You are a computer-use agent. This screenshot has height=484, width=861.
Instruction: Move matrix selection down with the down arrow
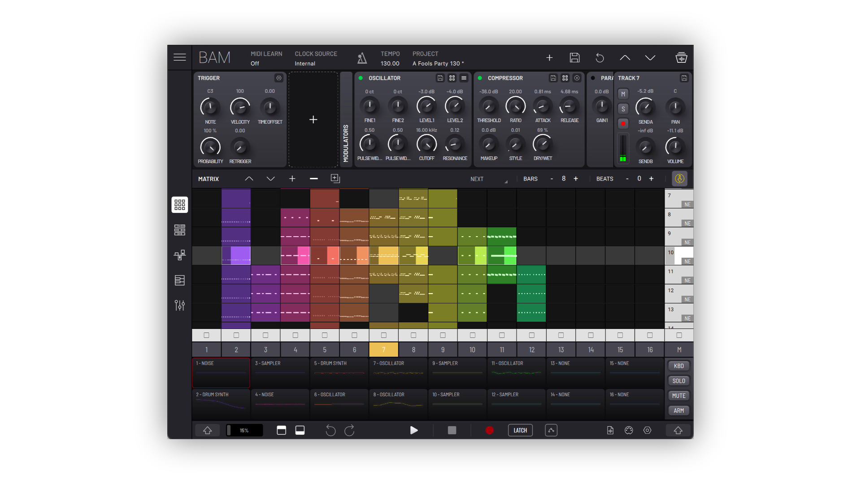pyautogui.click(x=271, y=179)
